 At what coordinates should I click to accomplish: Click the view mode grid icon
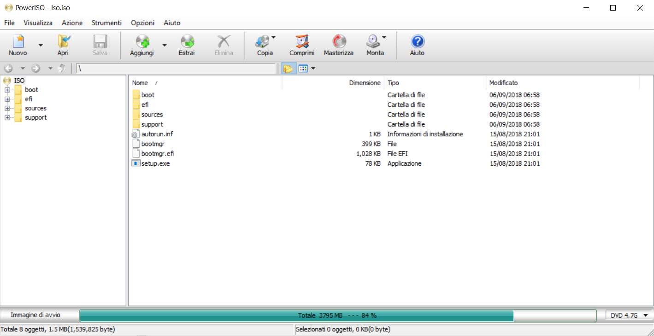point(303,69)
